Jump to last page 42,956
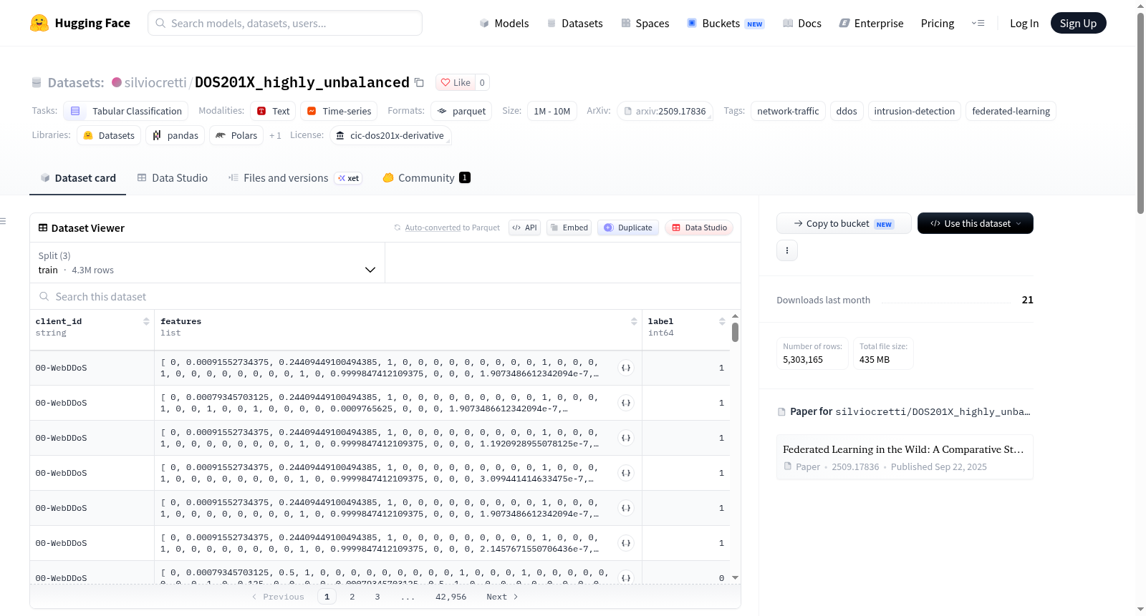Screen dimensions: 1146x616 tap(451, 597)
